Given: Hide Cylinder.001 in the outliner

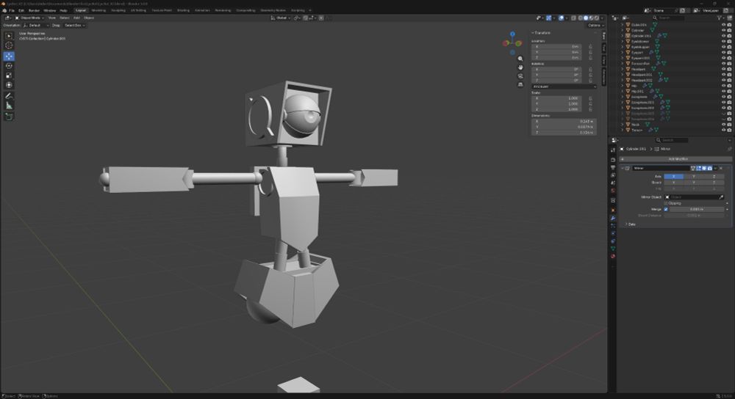Looking at the screenshot, I should click(x=723, y=35).
